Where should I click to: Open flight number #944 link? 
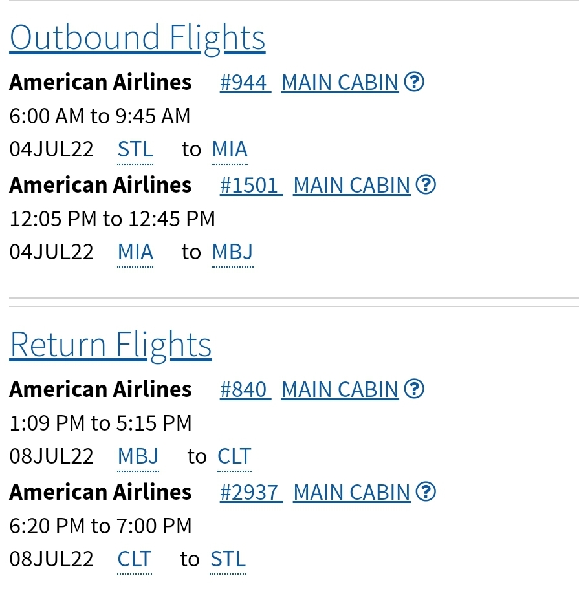244,83
